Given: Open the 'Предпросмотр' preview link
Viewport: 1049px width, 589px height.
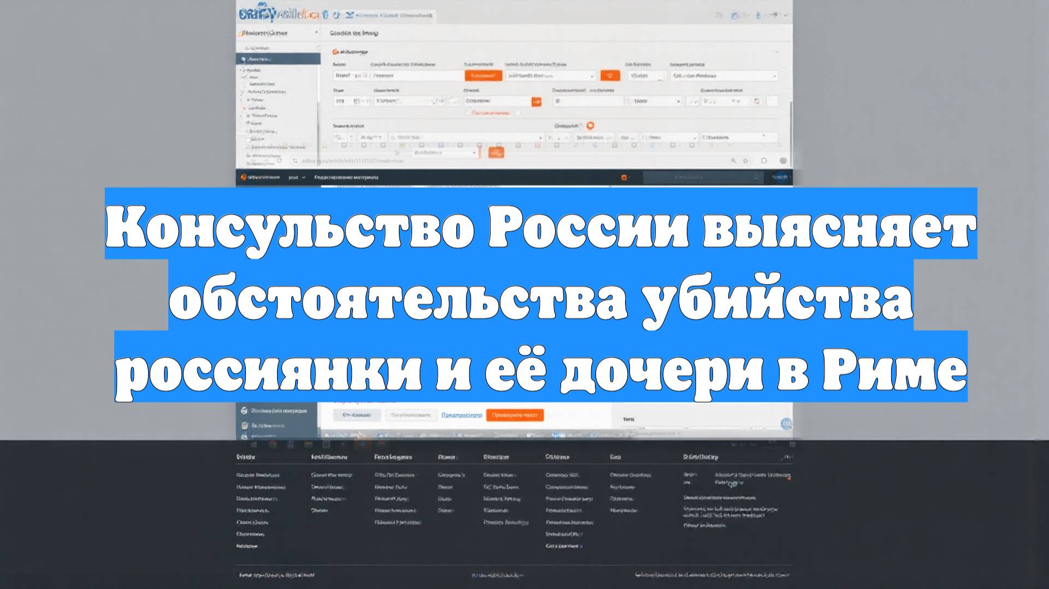Looking at the screenshot, I should [462, 415].
